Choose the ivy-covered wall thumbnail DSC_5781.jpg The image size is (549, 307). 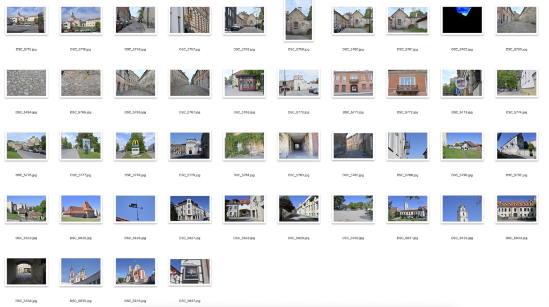point(244,146)
